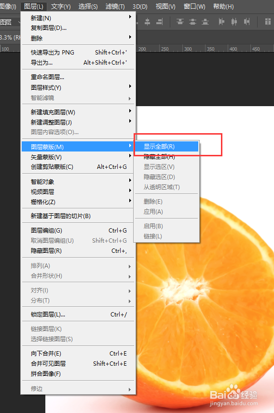Select 向下合并(E) entry
This screenshot has height=413, width=274.
click(x=78, y=354)
